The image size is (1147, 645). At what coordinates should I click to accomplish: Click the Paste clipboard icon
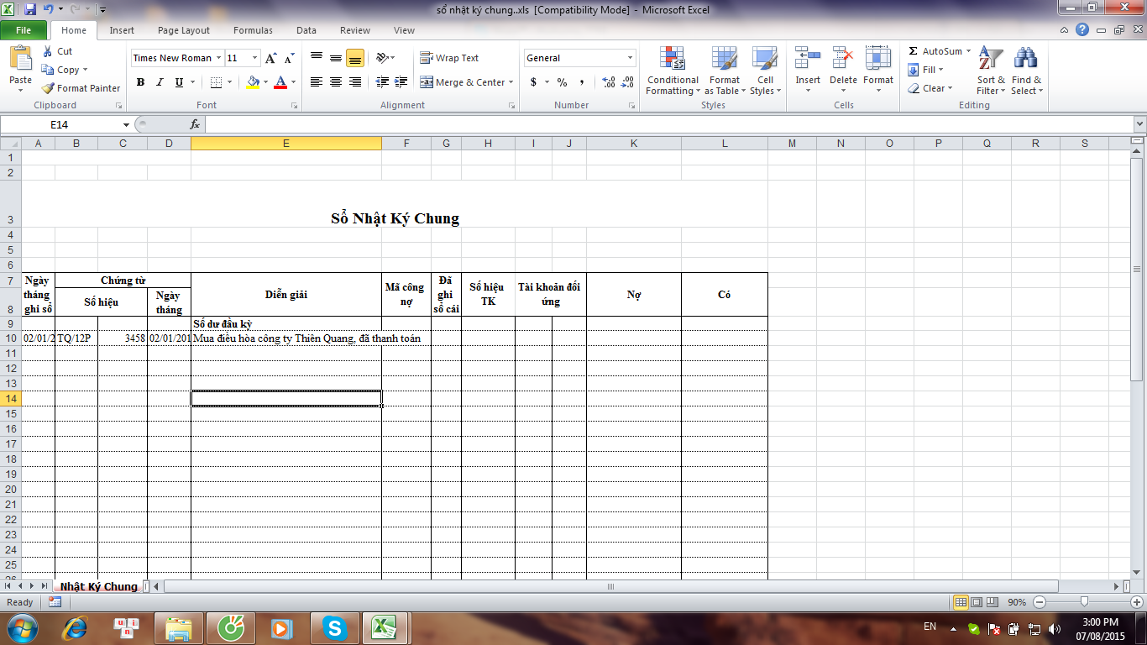pyautogui.click(x=20, y=59)
